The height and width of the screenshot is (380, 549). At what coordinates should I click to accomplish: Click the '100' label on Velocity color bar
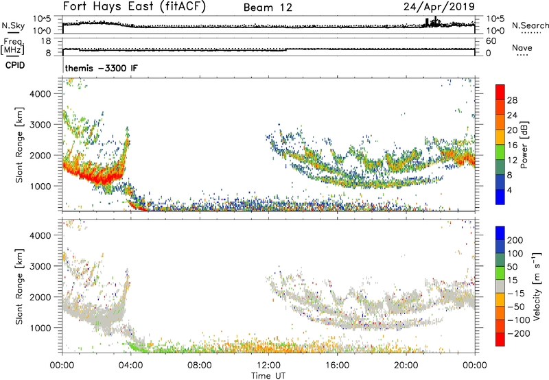tap(515, 254)
